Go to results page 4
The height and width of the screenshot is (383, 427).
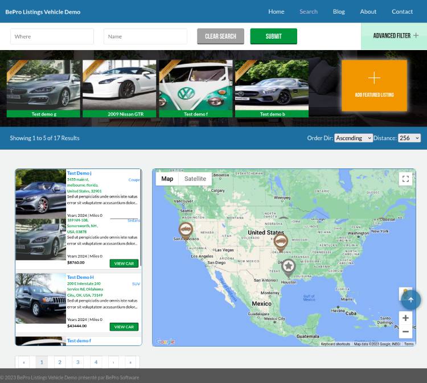(x=96, y=363)
